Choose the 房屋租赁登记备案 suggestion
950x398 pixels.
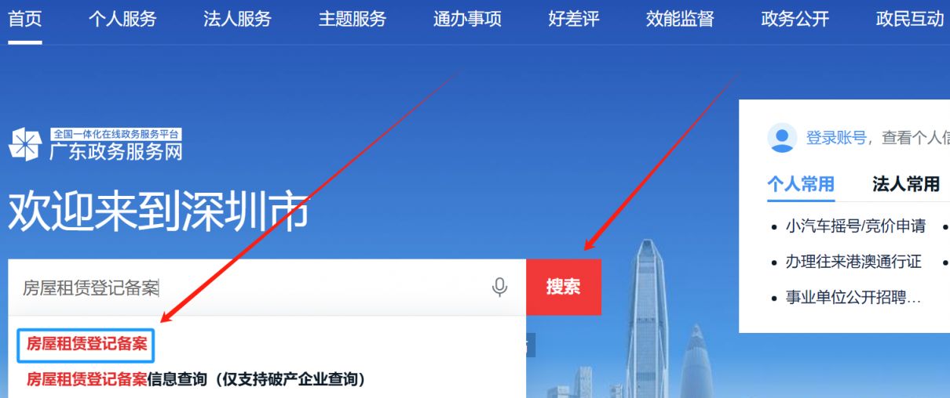tap(86, 344)
